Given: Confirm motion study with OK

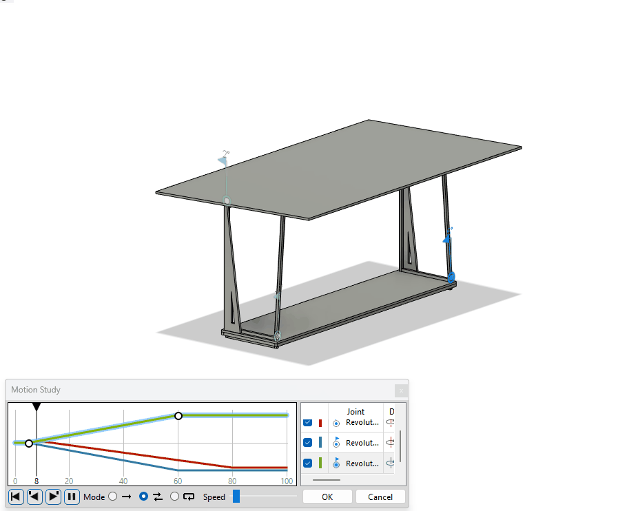Looking at the screenshot, I should point(327,497).
